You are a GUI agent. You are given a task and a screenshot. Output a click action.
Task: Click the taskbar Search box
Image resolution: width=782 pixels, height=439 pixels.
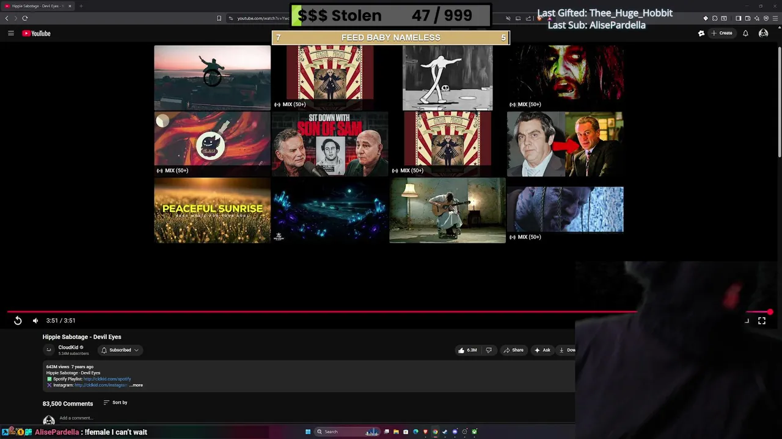click(x=347, y=432)
